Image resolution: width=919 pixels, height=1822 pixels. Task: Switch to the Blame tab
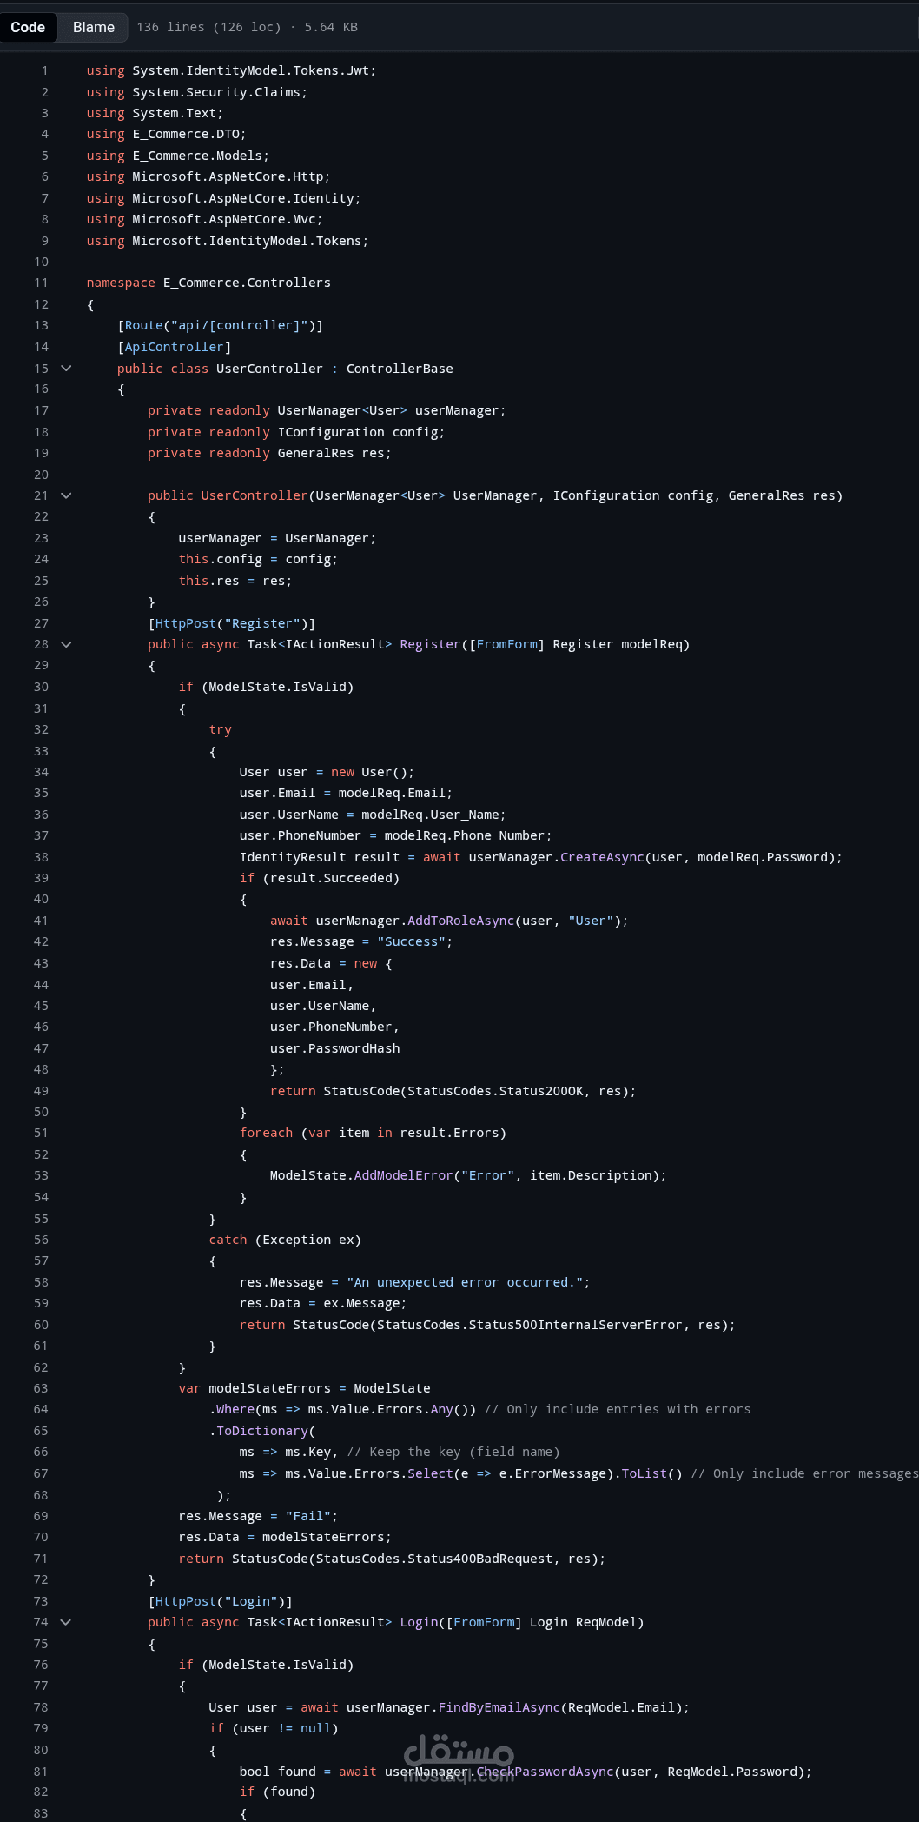(x=94, y=27)
